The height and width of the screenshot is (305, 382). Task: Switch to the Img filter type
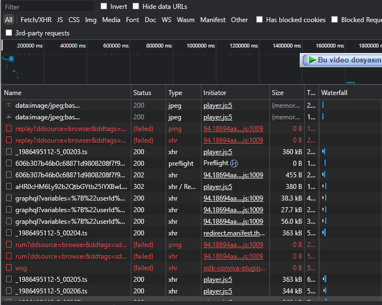(91, 20)
